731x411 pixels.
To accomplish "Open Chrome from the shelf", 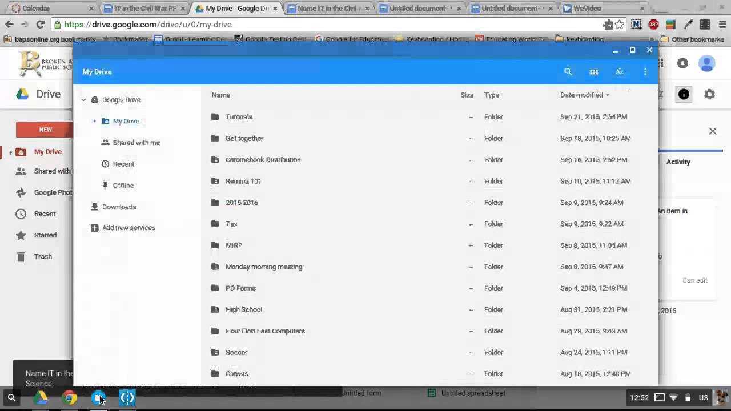I will coord(69,398).
